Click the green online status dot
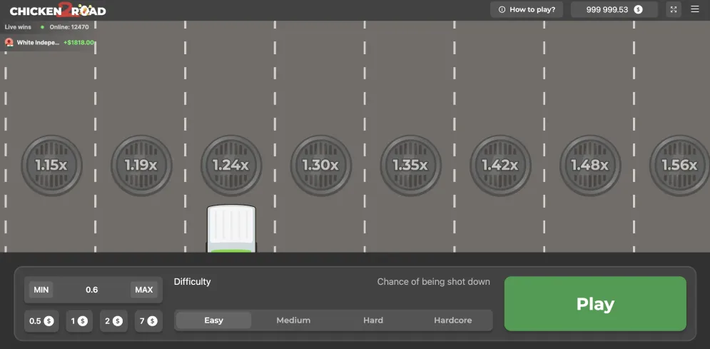This screenshot has width=710, height=349. (43, 27)
